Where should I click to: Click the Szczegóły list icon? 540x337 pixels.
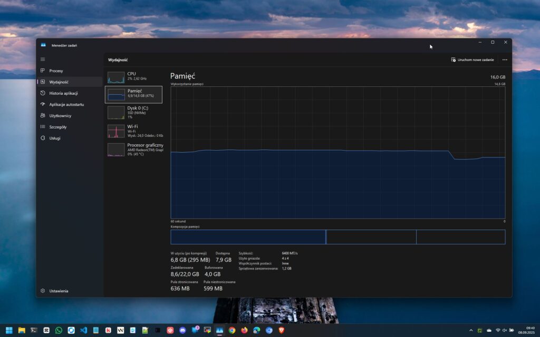[43, 127]
